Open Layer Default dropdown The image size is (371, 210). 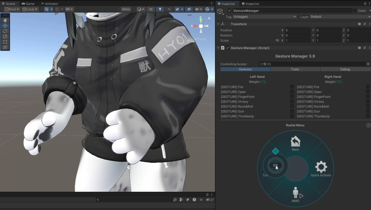[340, 17]
